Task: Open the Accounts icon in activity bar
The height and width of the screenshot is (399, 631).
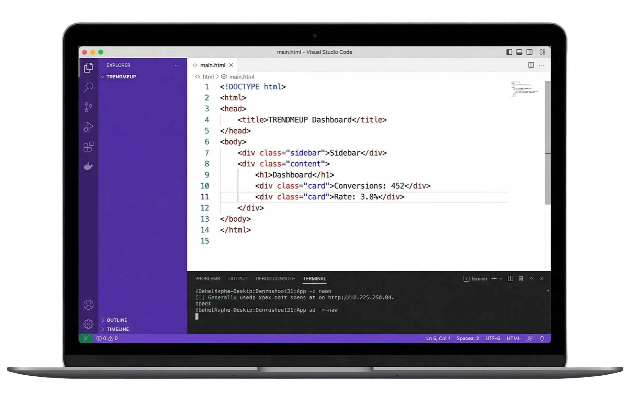Action: coord(89,305)
